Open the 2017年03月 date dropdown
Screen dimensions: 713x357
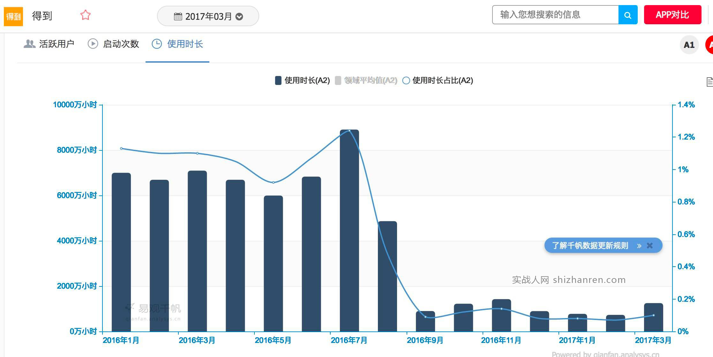click(x=208, y=16)
